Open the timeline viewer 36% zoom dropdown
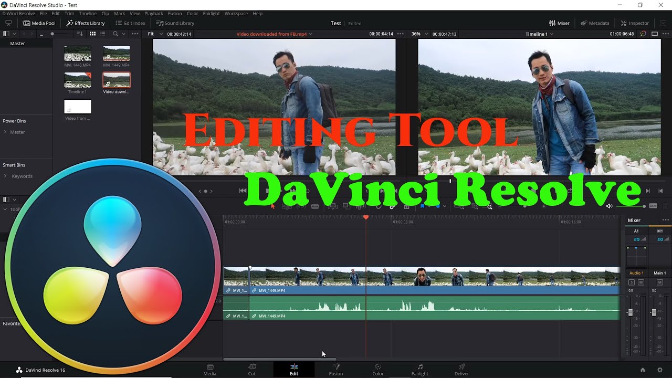Screen dimensions: 672x378 [x=419, y=34]
